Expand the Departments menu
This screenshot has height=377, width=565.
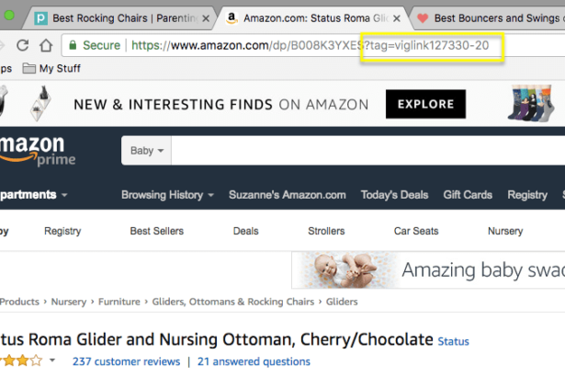33,195
